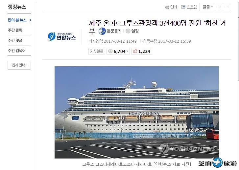Click the 설정 gear icon

128,31
